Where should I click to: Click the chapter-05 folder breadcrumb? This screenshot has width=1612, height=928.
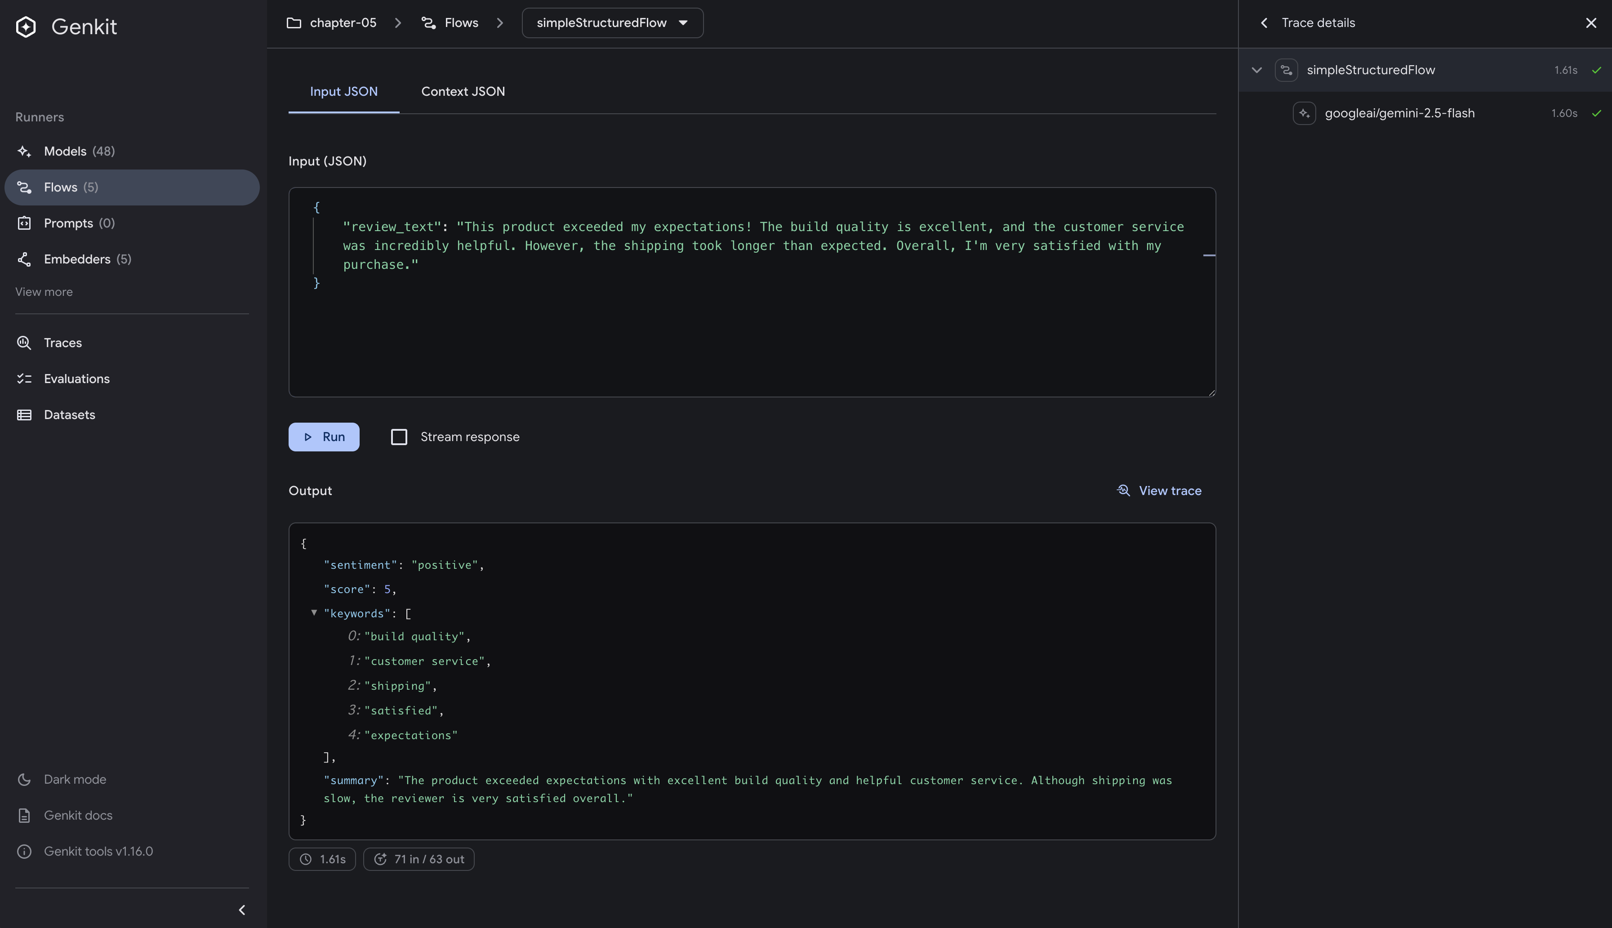click(331, 23)
